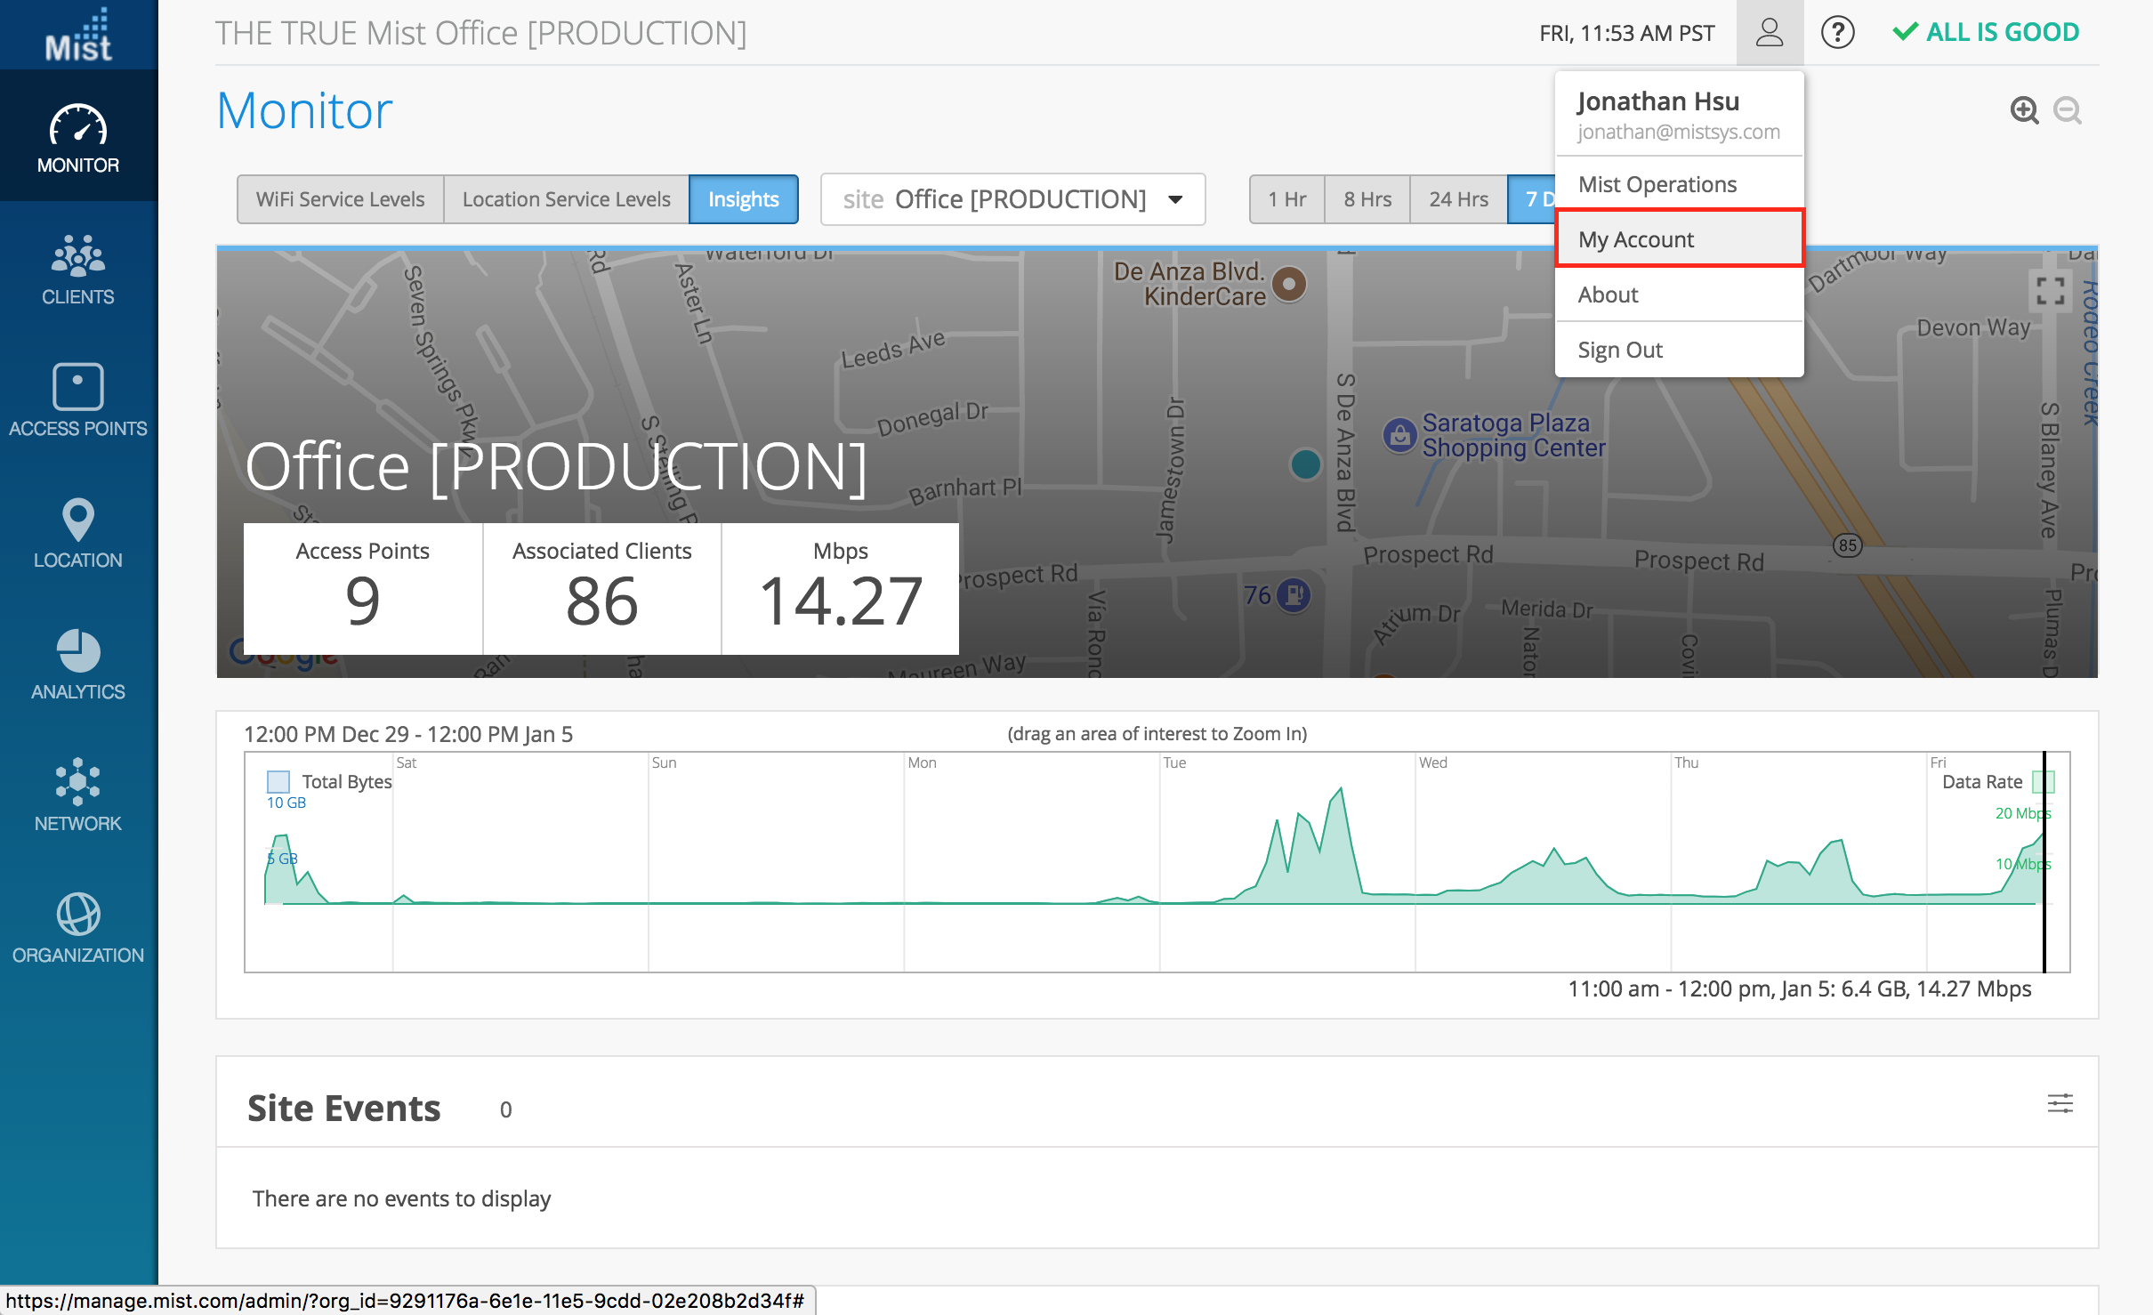The image size is (2153, 1315).
Task: Click the Access Points count tile
Action: click(x=363, y=589)
